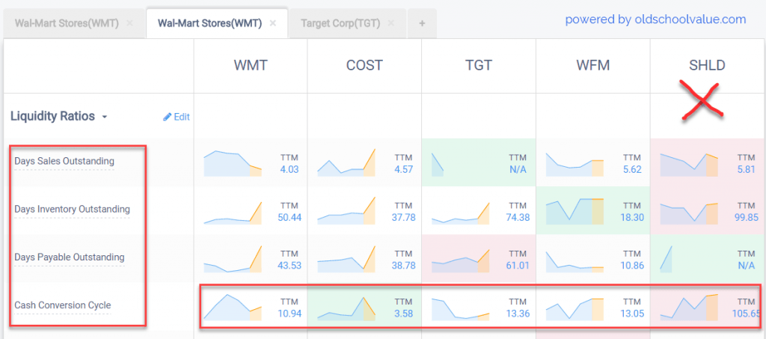Select the Days Payable Outstanding row label
Screen dimensions: 766x339
70,257
